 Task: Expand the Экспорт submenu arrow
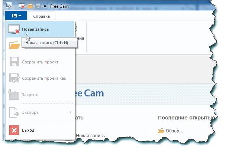coord(71,112)
